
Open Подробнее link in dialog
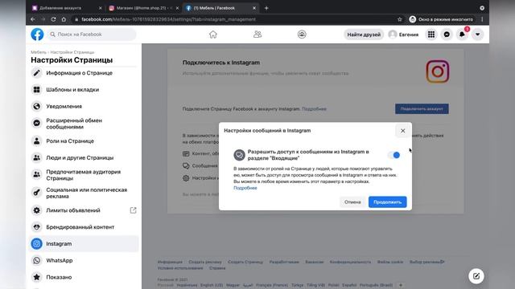(x=245, y=188)
